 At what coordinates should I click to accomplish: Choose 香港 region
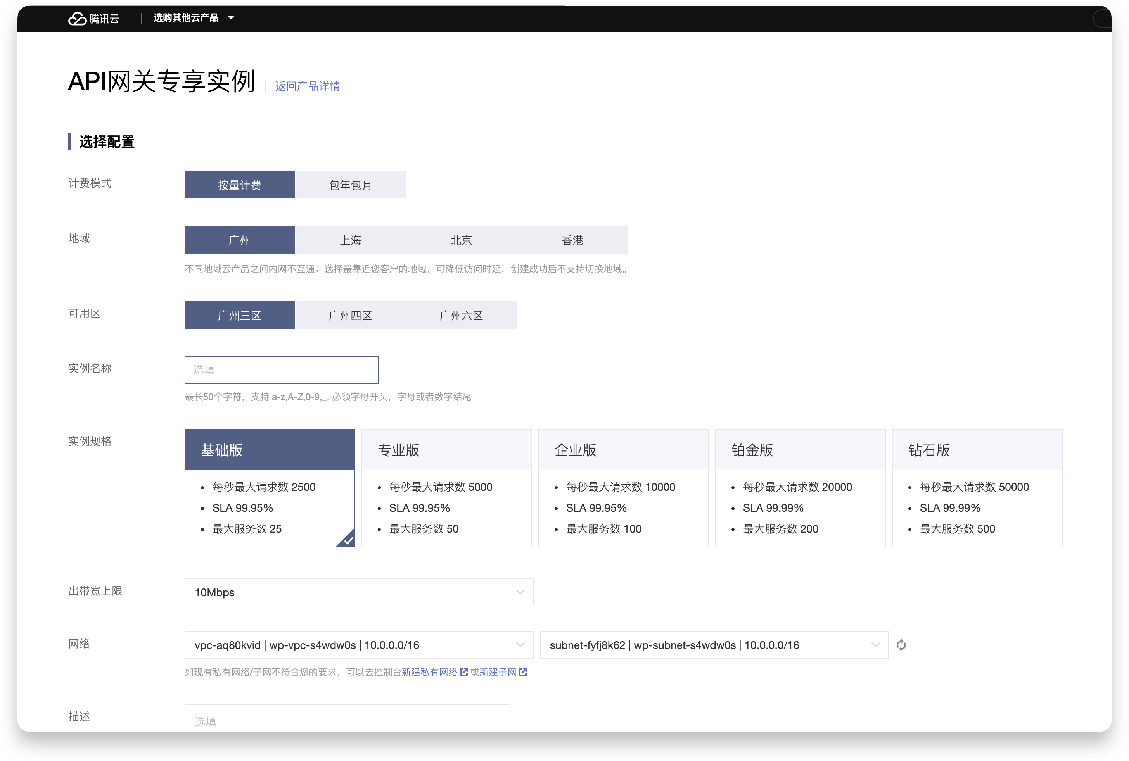click(572, 240)
